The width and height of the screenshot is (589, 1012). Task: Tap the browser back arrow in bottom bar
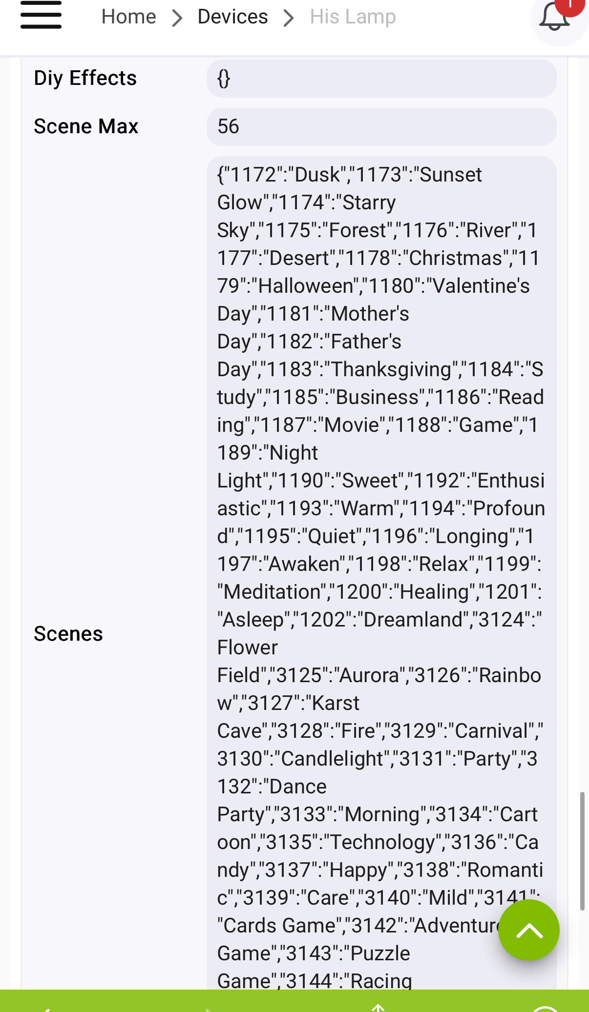pos(46,1008)
